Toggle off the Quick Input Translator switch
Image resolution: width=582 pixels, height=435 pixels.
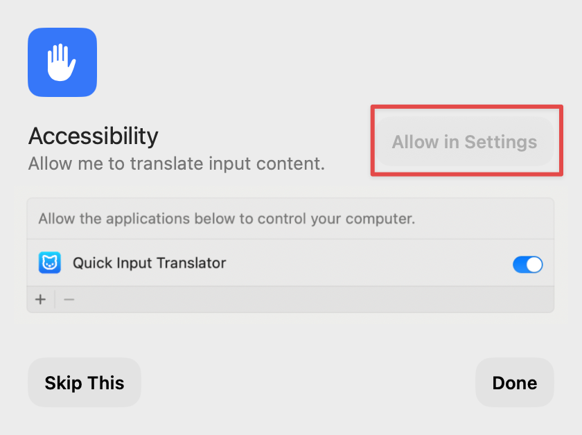coord(527,265)
